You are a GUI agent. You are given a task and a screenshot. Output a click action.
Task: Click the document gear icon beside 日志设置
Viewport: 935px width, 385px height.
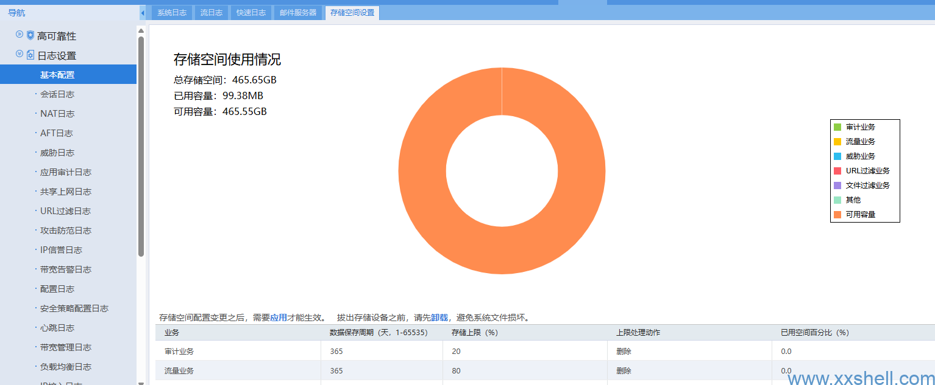click(x=30, y=55)
